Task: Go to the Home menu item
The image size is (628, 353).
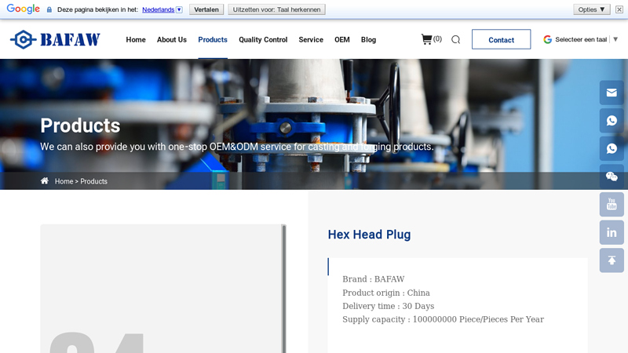Action: pyautogui.click(x=136, y=40)
